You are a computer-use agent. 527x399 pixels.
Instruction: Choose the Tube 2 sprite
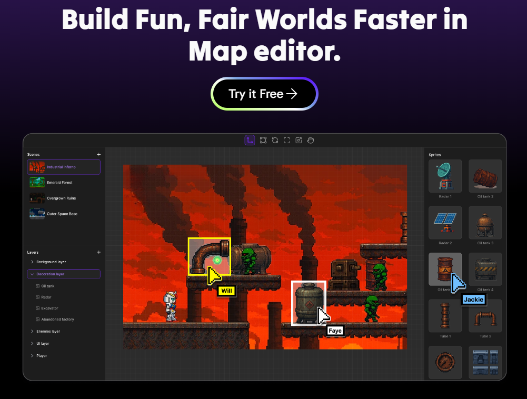(485, 316)
